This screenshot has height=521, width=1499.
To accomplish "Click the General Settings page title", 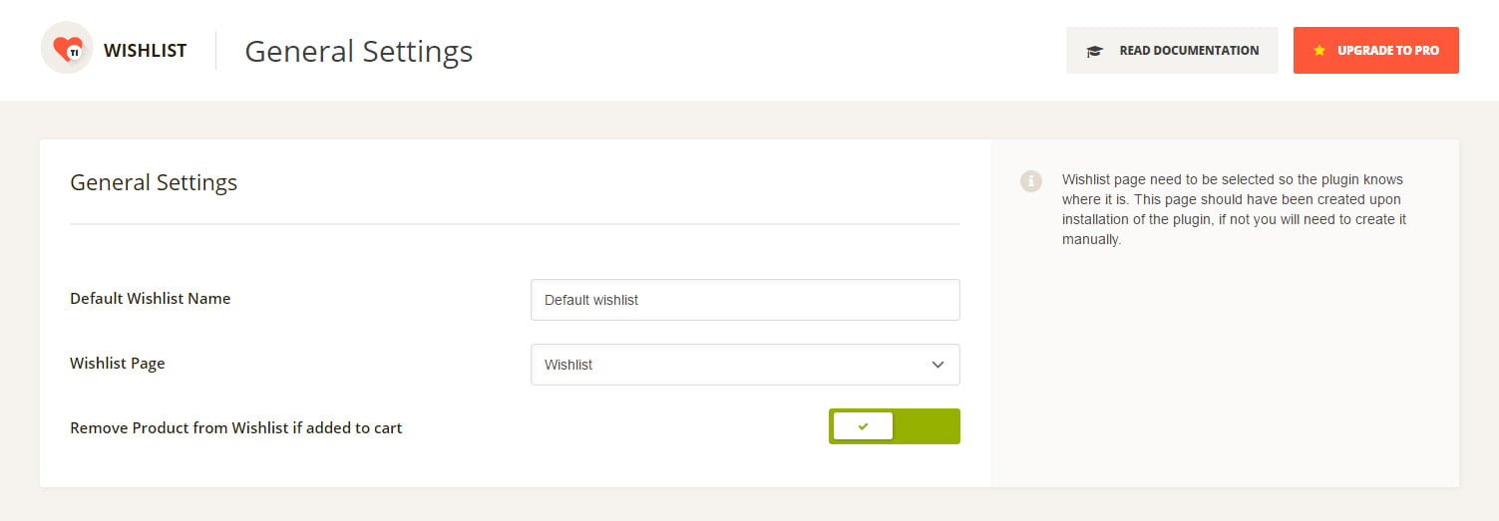I will [359, 51].
